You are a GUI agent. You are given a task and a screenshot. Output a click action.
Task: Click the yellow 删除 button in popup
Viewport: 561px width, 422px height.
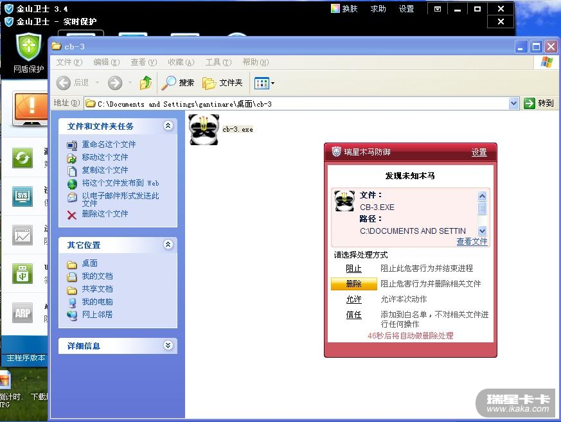pyautogui.click(x=353, y=284)
